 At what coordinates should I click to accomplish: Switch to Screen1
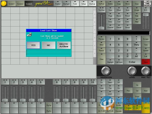[x=12, y=4]
